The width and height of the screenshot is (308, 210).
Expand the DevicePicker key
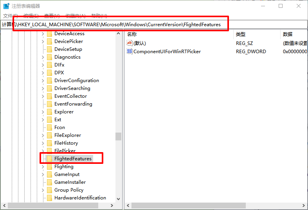coord(43,41)
